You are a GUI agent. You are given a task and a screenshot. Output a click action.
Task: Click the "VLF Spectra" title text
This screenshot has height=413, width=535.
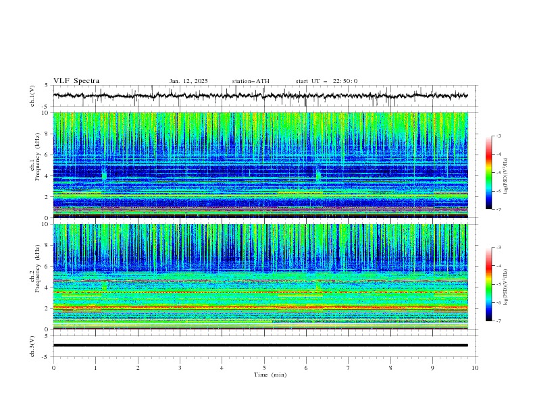[x=76, y=81]
